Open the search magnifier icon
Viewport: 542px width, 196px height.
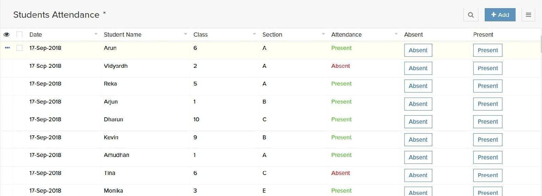471,15
